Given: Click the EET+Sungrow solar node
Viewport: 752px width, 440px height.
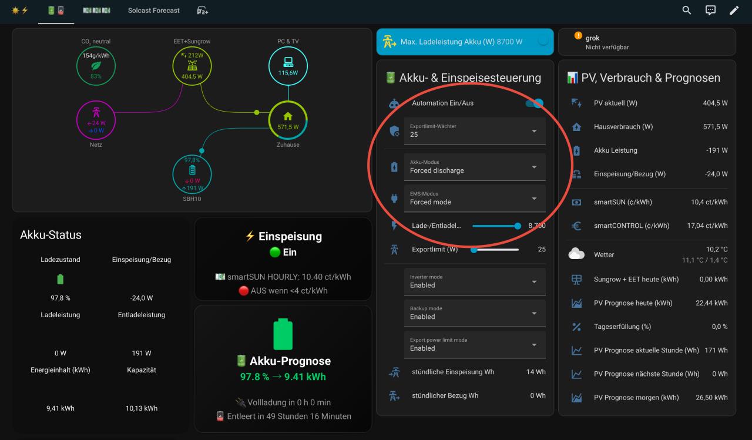Looking at the screenshot, I should point(192,66).
